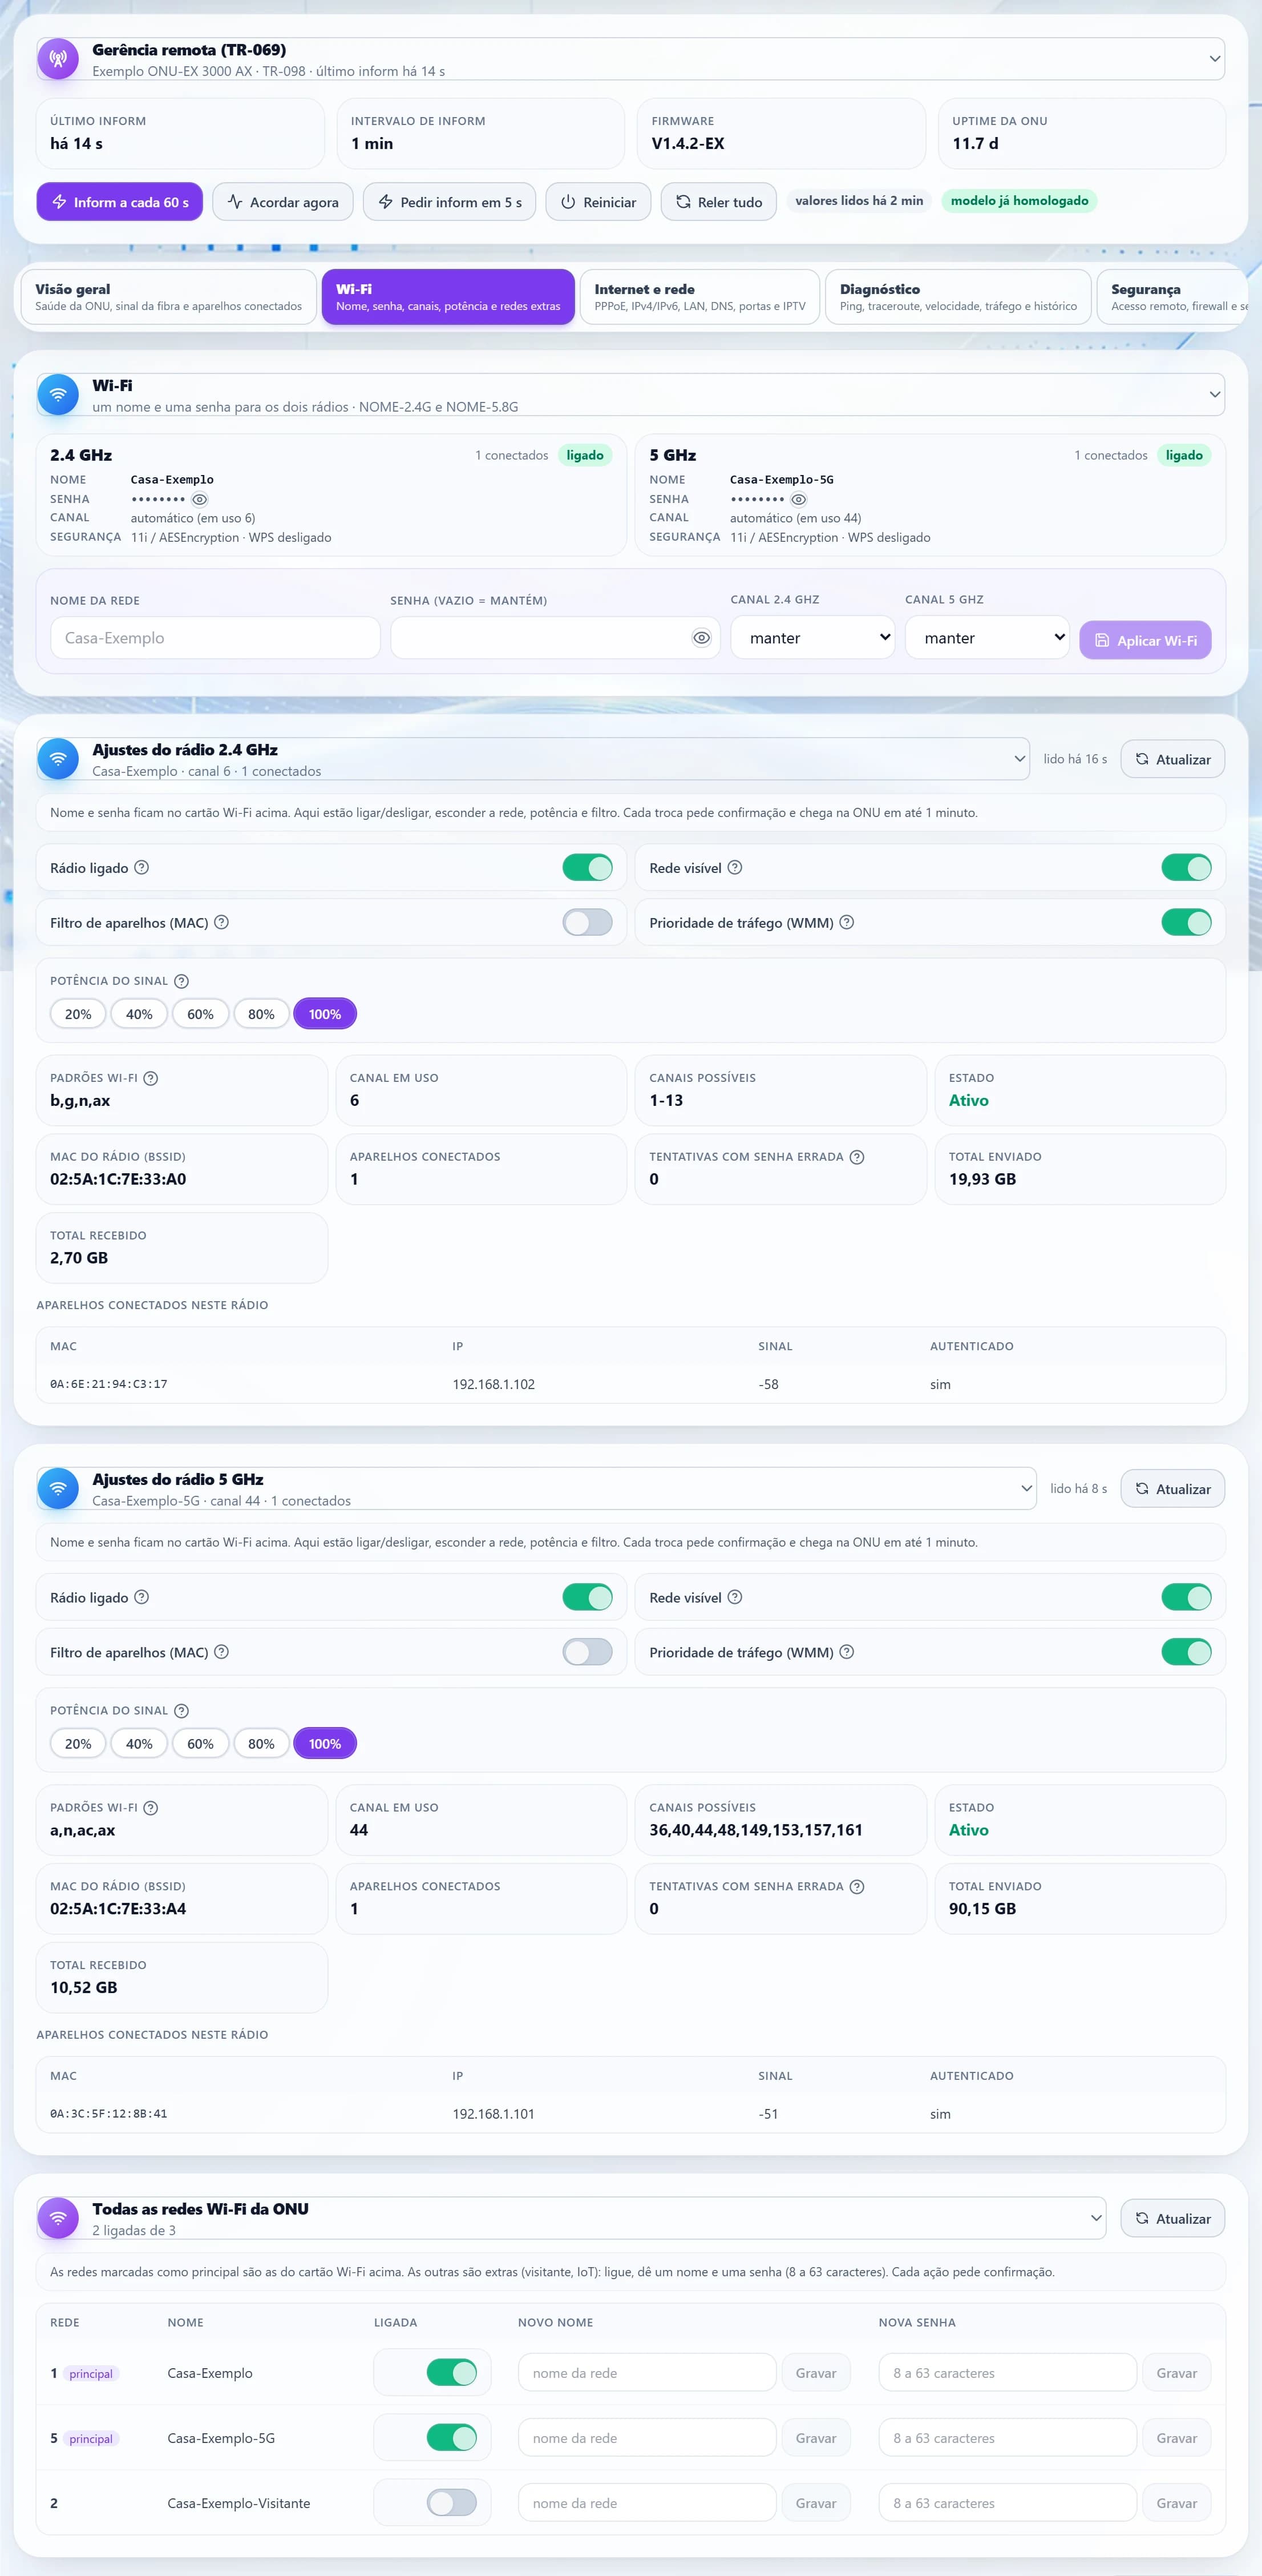
Task: Open help for b,g,n,ax Padrões Wi-Fi
Action: click(151, 1078)
